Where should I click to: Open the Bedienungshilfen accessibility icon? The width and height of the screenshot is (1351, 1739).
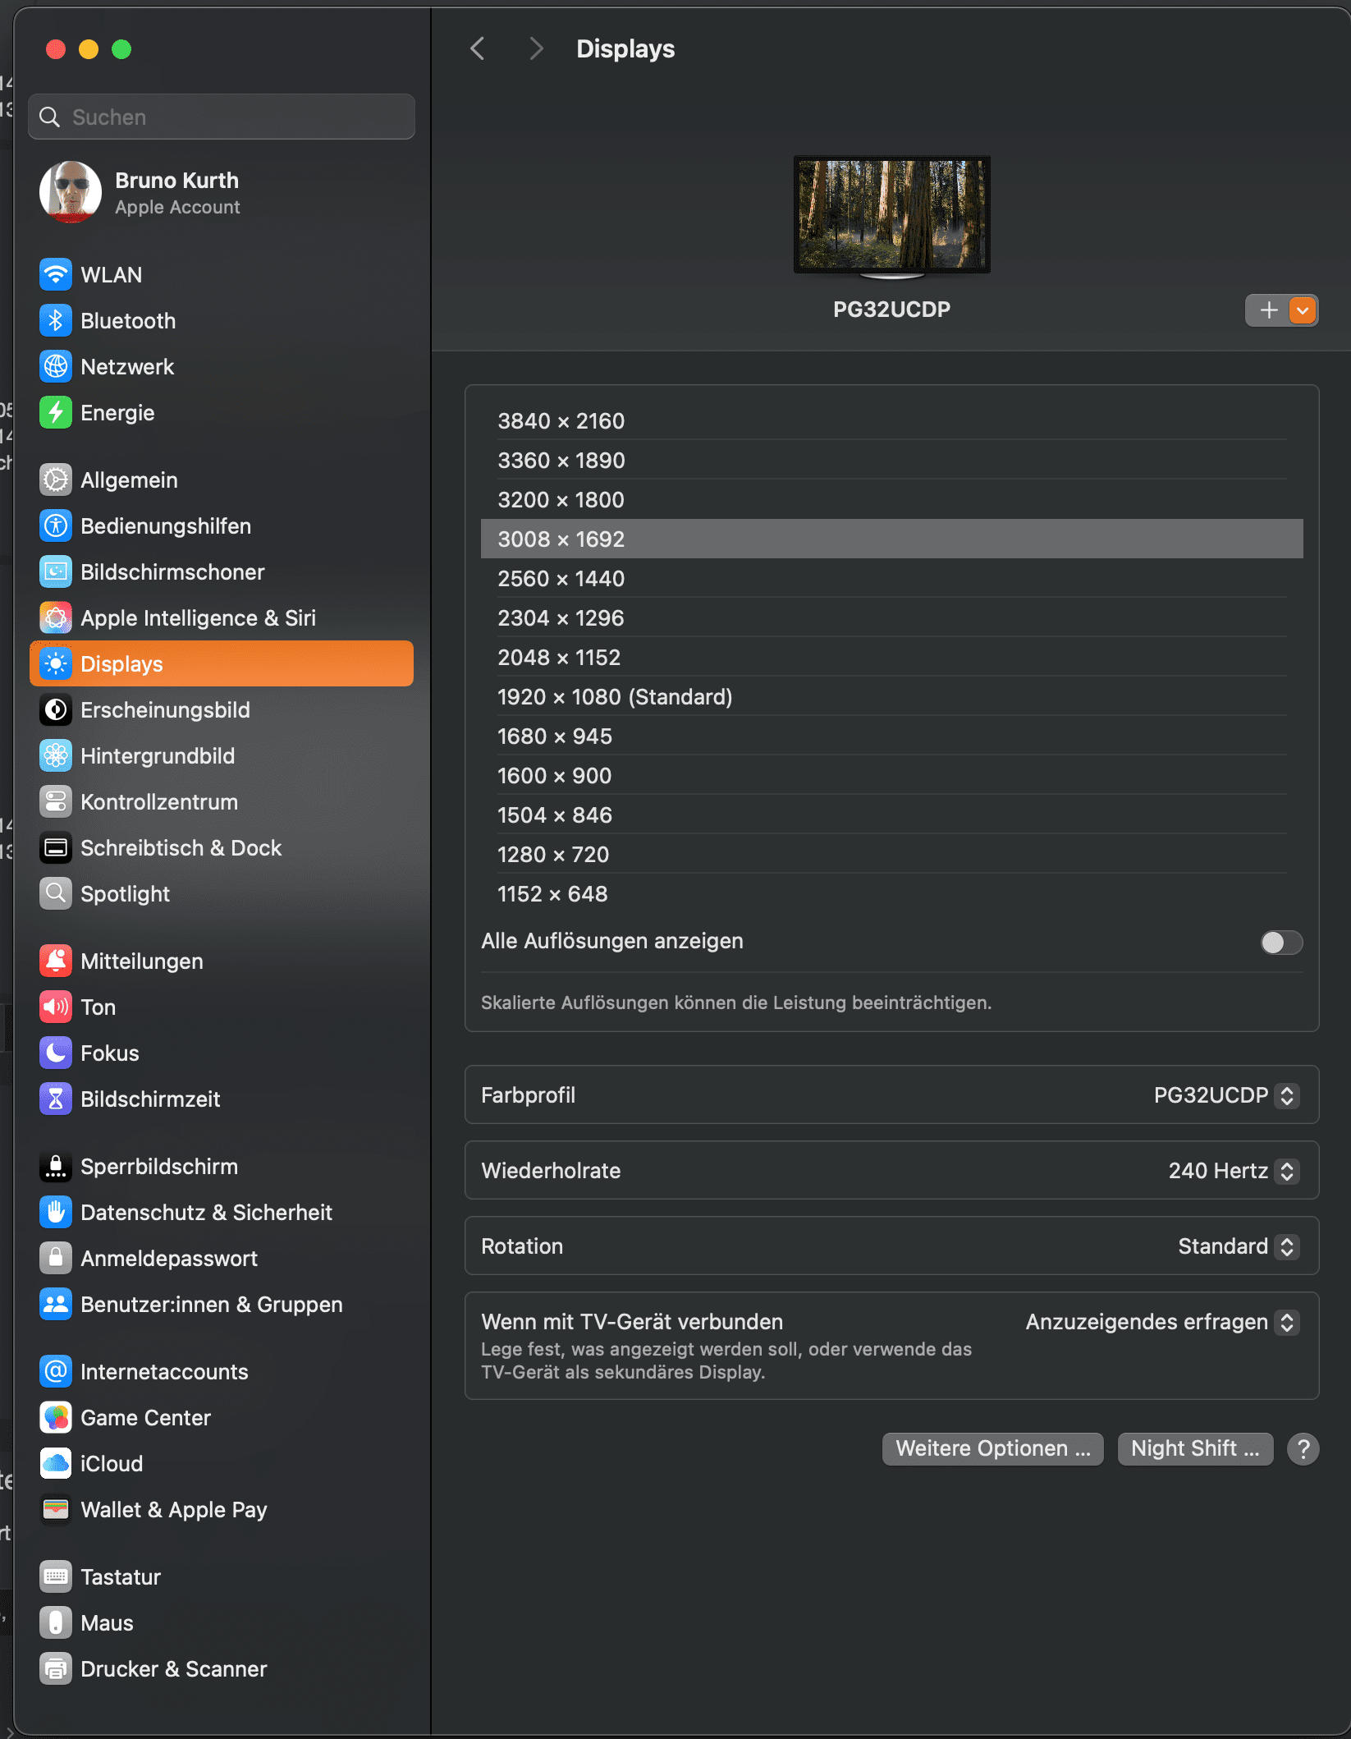56,525
